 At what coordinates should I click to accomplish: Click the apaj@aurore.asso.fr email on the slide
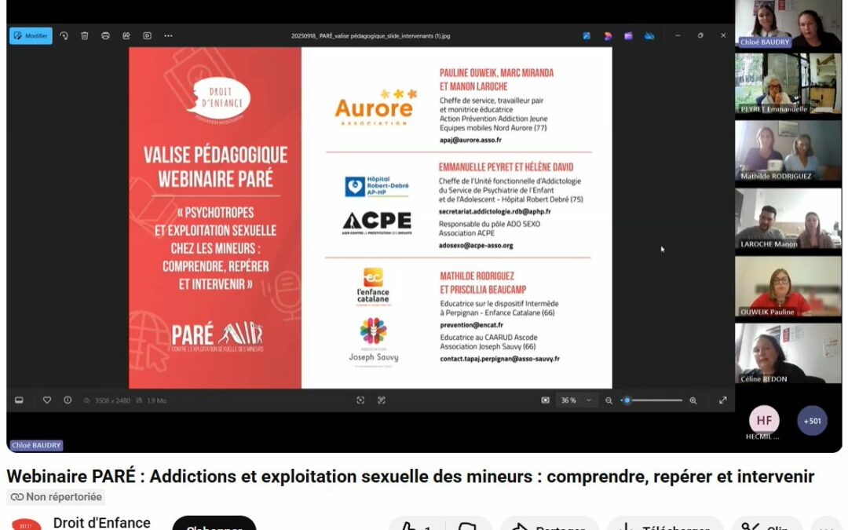470,140
